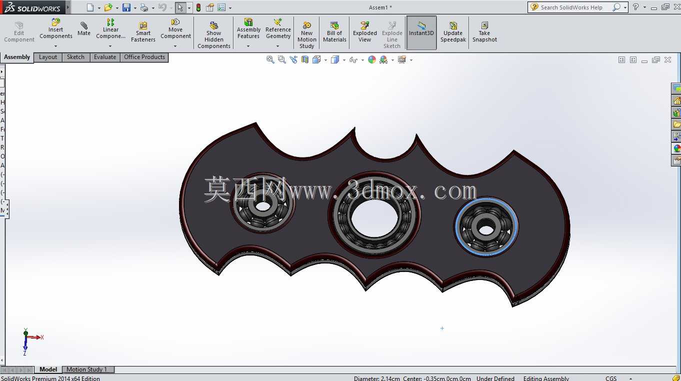Expand the Open file dropdown arrow
This screenshot has width=681, height=381.
tap(117, 8)
